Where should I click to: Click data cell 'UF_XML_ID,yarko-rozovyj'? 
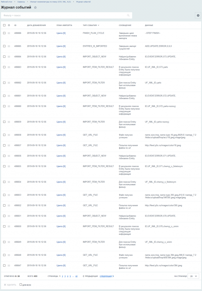(157, 122)
